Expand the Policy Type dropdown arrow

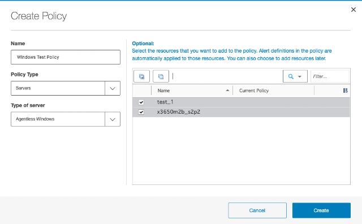coord(113,88)
